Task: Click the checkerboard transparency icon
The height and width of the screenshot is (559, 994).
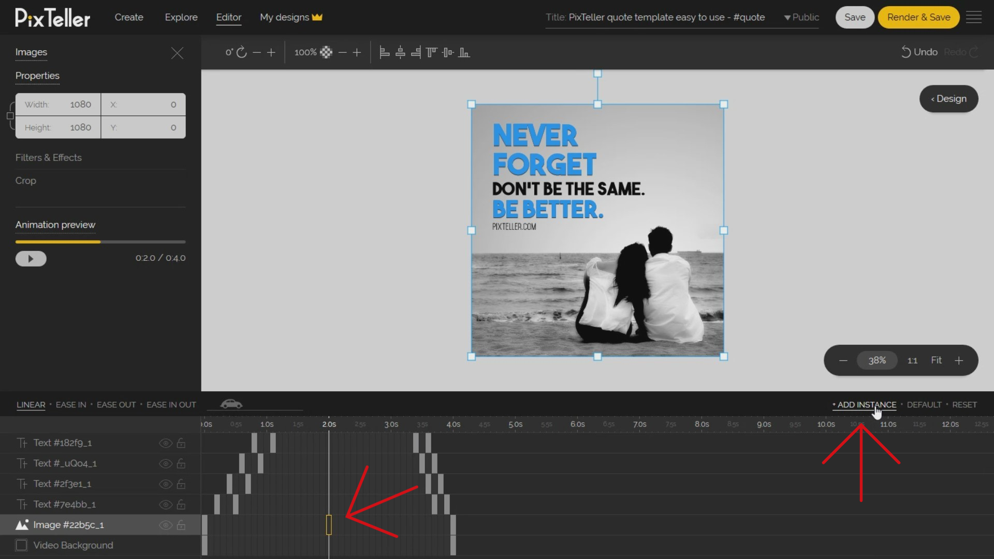Action: (x=326, y=52)
